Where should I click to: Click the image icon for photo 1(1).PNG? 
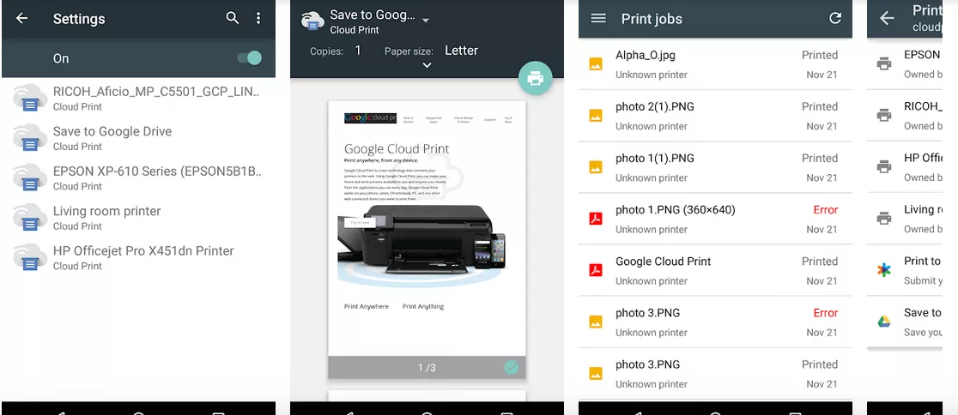[596, 166]
